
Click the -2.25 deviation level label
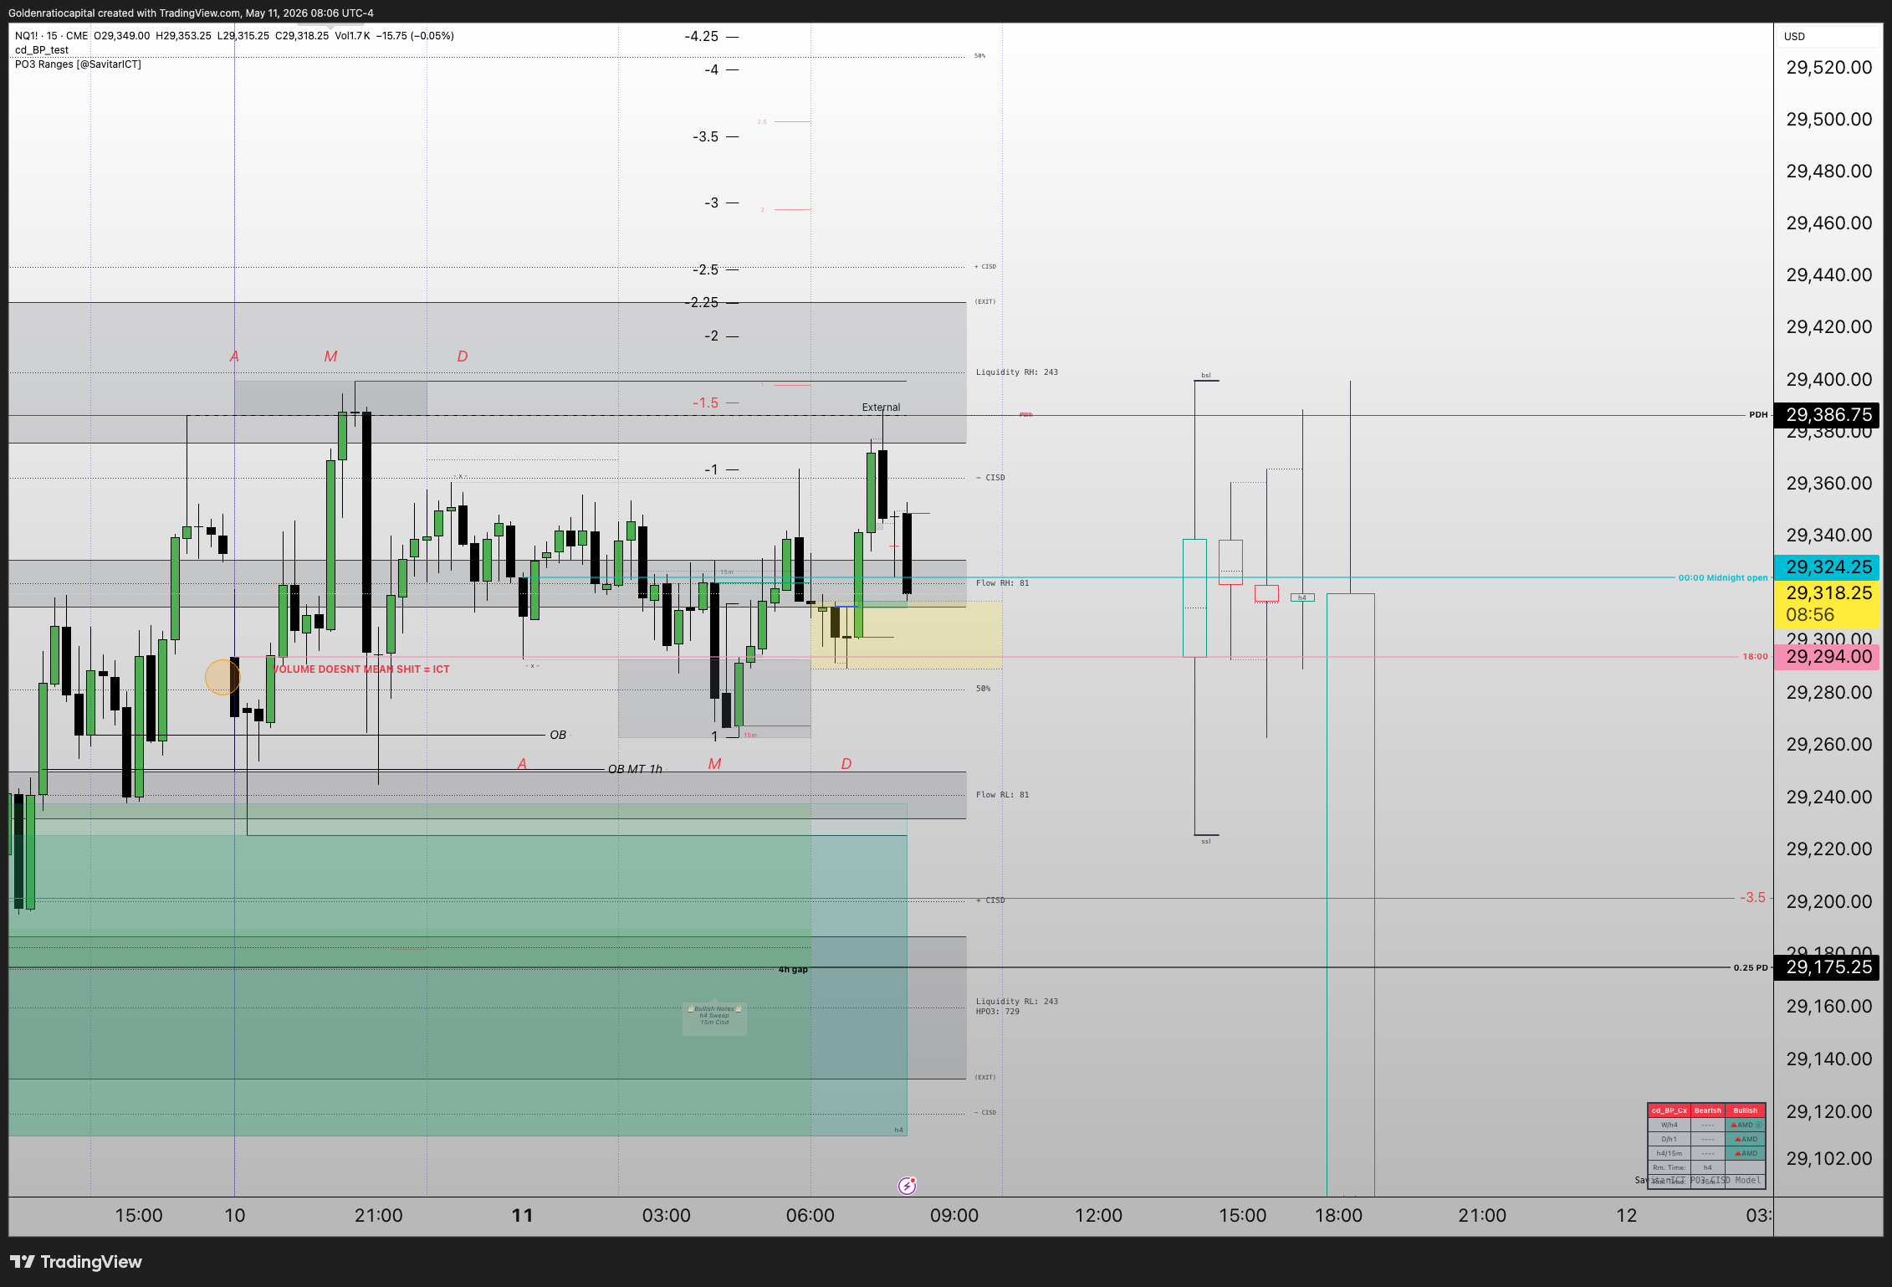701,303
